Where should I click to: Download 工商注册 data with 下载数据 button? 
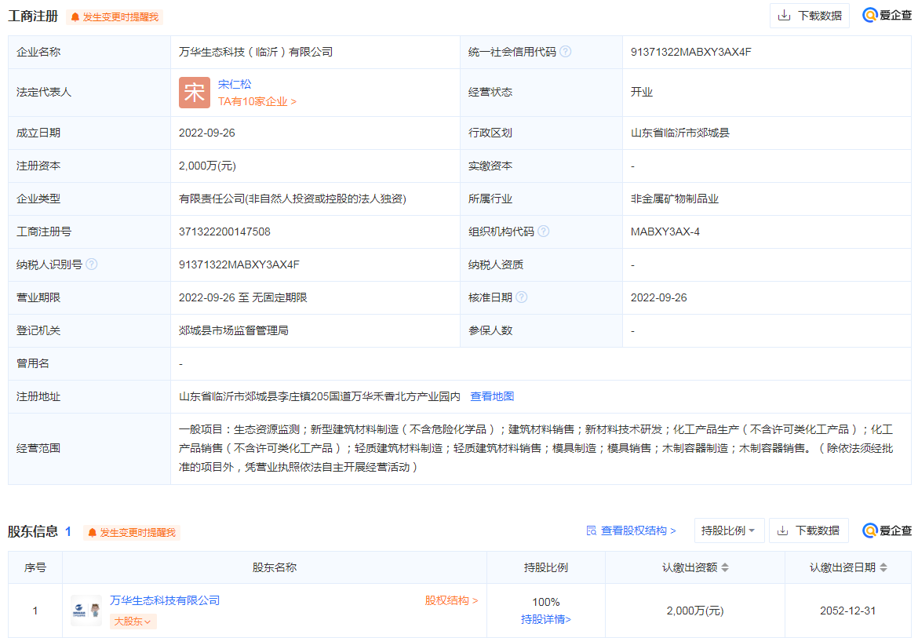pyautogui.click(x=809, y=16)
